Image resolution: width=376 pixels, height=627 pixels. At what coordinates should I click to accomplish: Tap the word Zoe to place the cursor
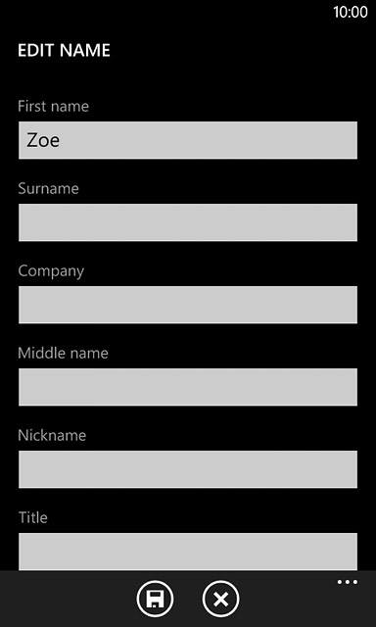coord(43,141)
